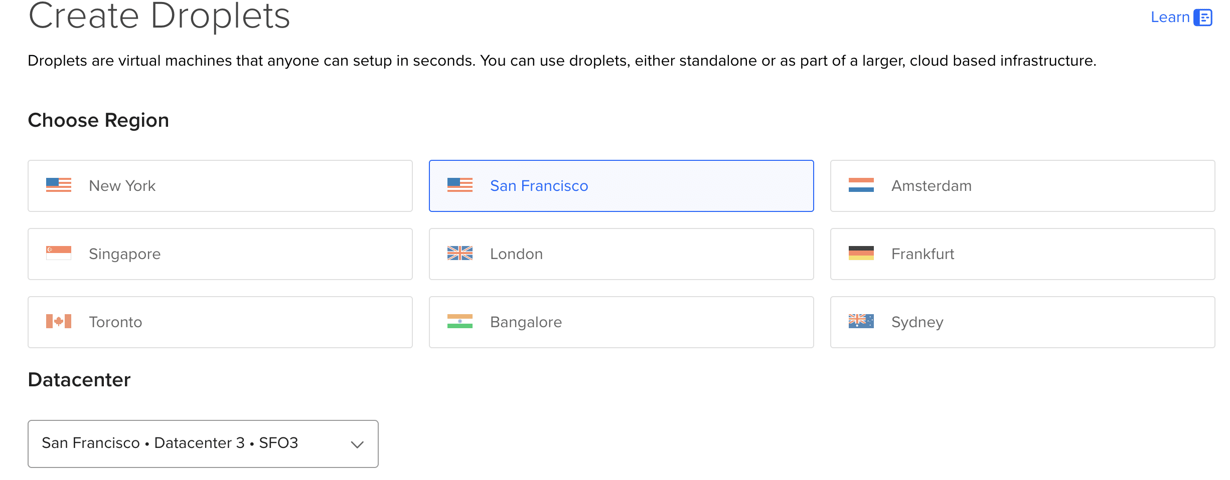Click the Learn link
The height and width of the screenshot is (480, 1230).
click(x=1170, y=17)
